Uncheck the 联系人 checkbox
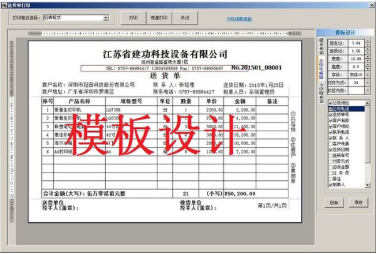 331,138
